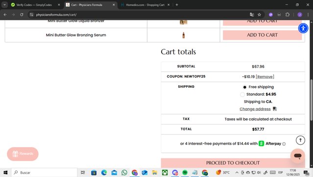
Task: Click the Mini Butter Glow Bronzing Serum name
Action: [x=76, y=35]
